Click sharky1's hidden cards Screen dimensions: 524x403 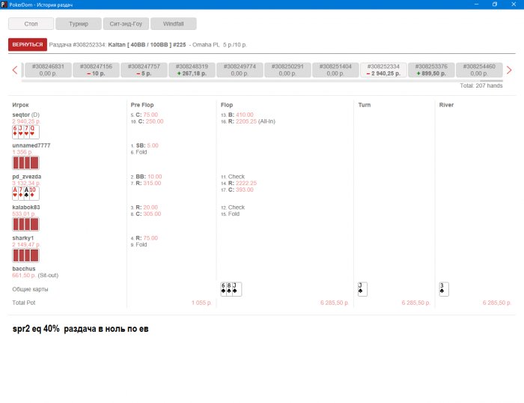pyautogui.click(x=25, y=255)
